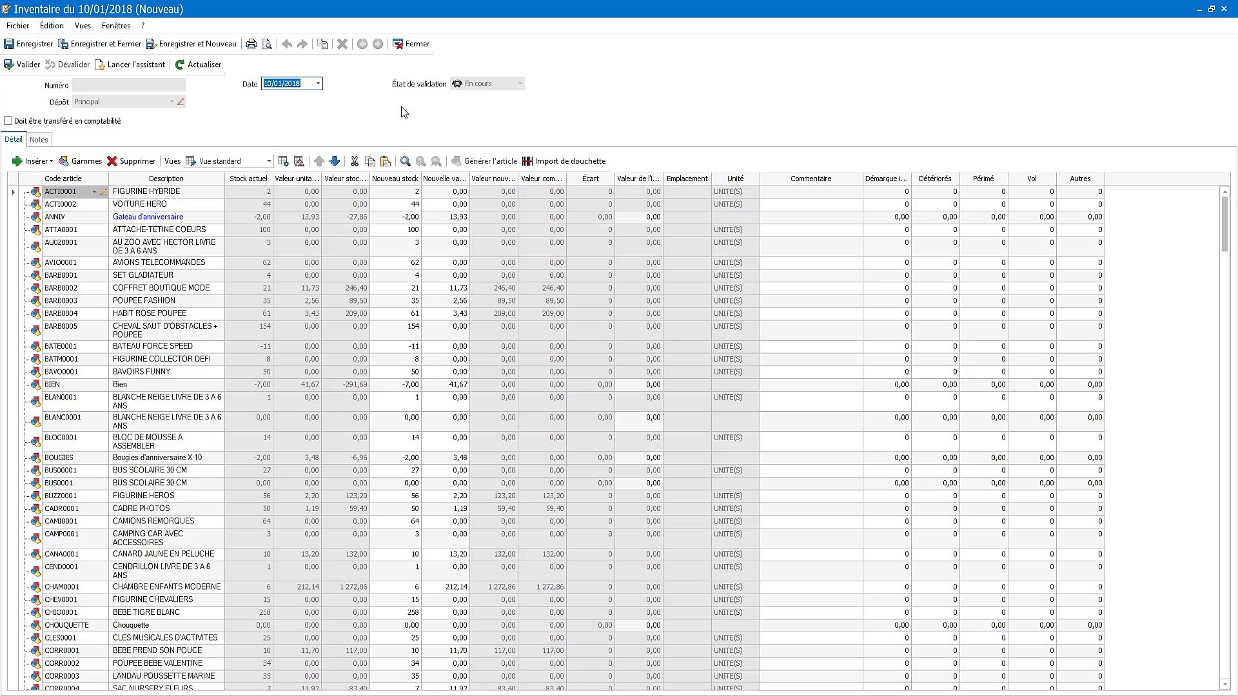
Task: Click the duplicate document icon in top toolbar
Action: tap(322, 44)
